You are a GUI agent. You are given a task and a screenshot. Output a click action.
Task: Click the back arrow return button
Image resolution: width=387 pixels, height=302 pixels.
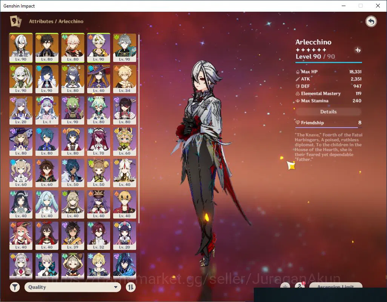coord(371,22)
